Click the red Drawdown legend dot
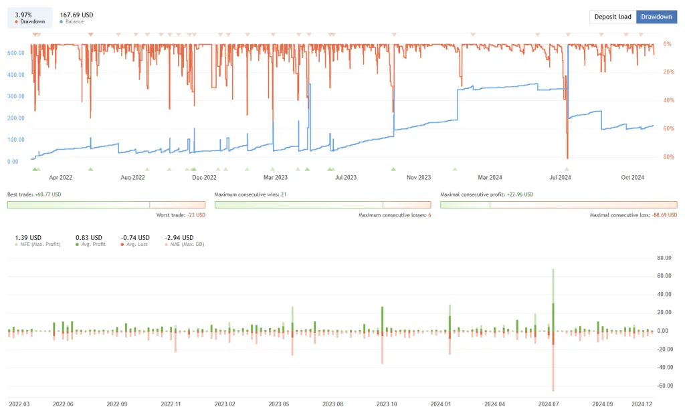The width and height of the screenshot is (685, 413). (17, 22)
